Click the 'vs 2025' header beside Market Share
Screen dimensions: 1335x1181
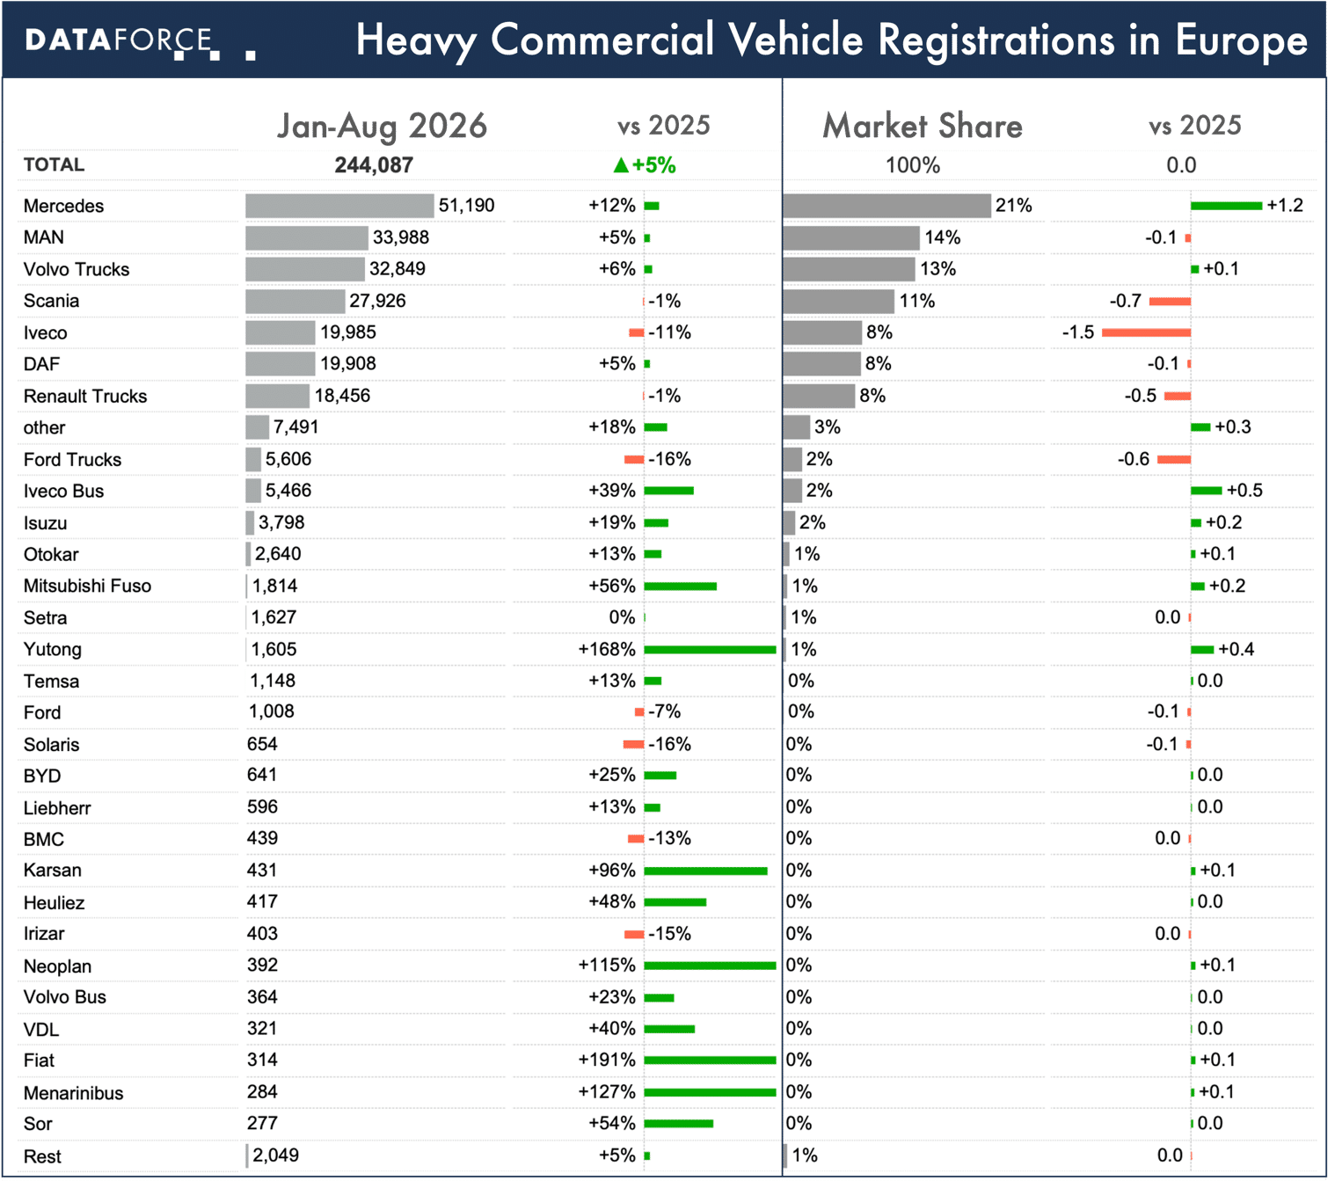point(1194,126)
